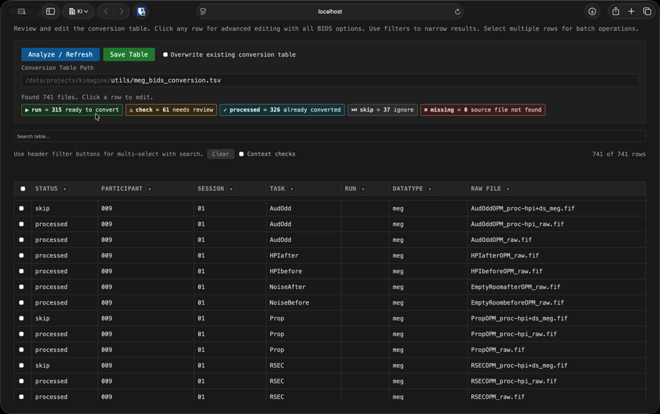The width and height of the screenshot is (660, 414).
Task: Filter by missing = 0 source file not found
Action: click(483, 109)
